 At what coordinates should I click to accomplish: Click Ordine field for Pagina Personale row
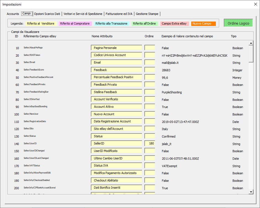(150, 48)
